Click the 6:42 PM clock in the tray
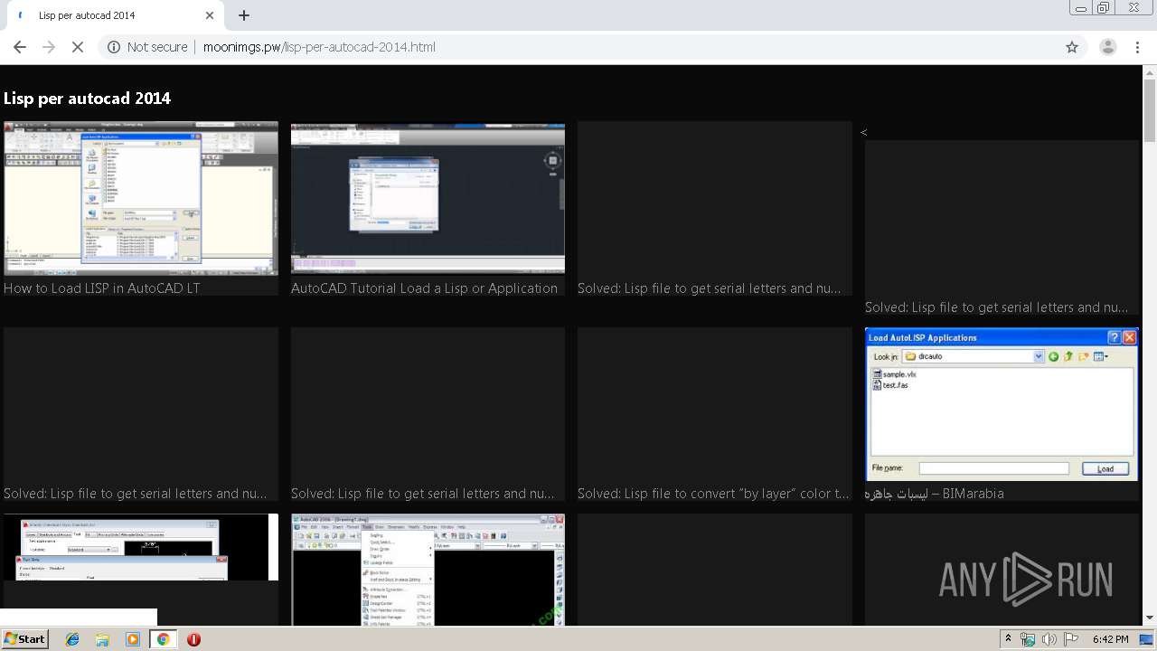Screen dimensions: 1157x651 (1110, 639)
